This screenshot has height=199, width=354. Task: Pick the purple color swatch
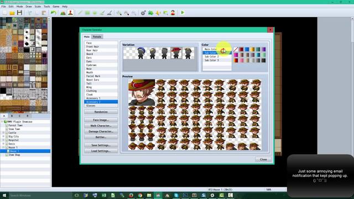coord(263,49)
